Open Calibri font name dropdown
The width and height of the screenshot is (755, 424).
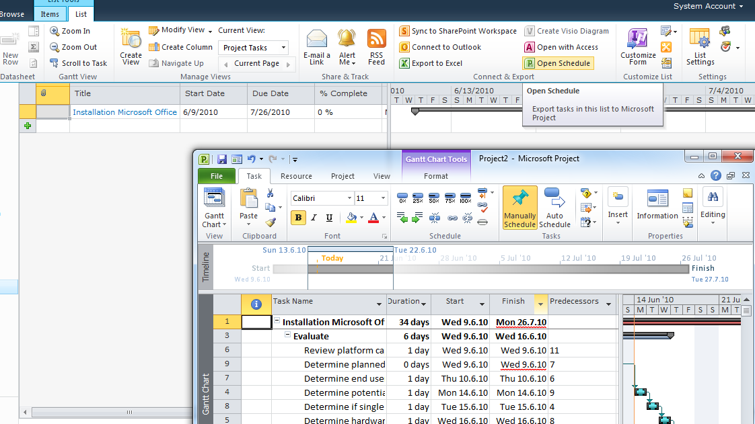point(349,198)
